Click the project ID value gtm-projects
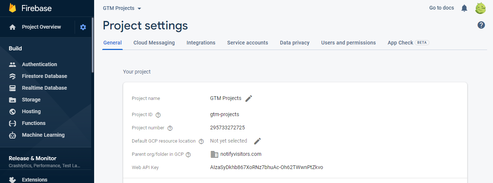 pyautogui.click(x=225, y=114)
